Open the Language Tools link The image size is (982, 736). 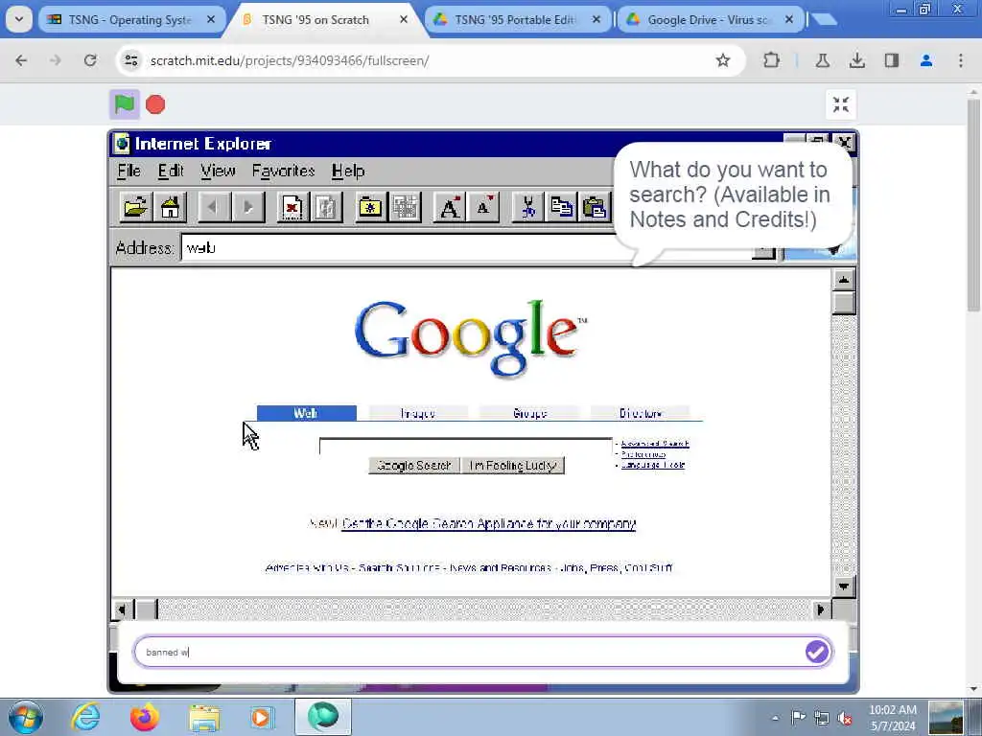(x=652, y=465)
